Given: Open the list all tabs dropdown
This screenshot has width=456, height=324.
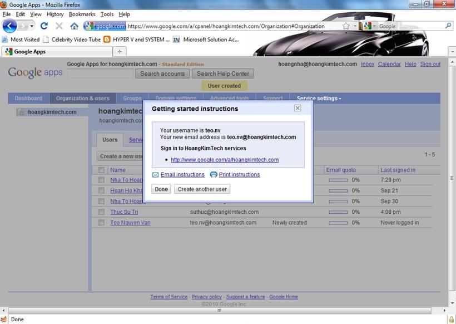Looking at the screenshot, I should (452, 52).
